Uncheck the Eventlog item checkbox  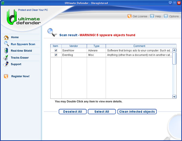pos(56,55)
